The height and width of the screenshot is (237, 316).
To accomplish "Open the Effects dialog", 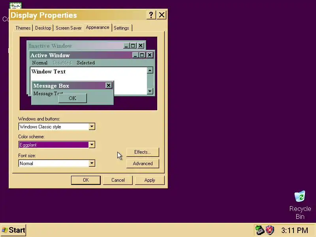I will pos(143,152).
